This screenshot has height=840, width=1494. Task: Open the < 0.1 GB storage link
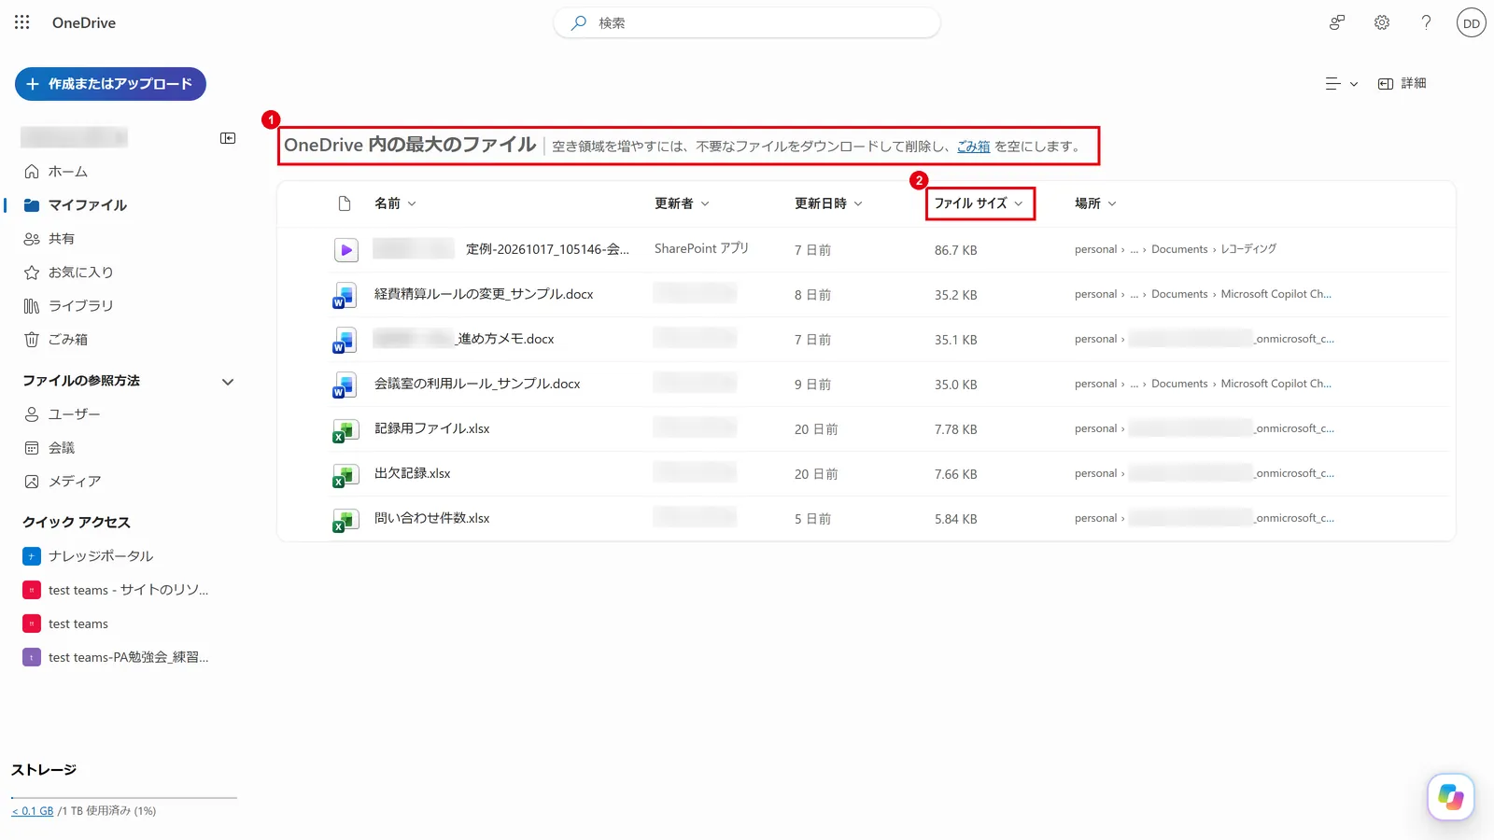pyautogui.click(x=33, y=811)
